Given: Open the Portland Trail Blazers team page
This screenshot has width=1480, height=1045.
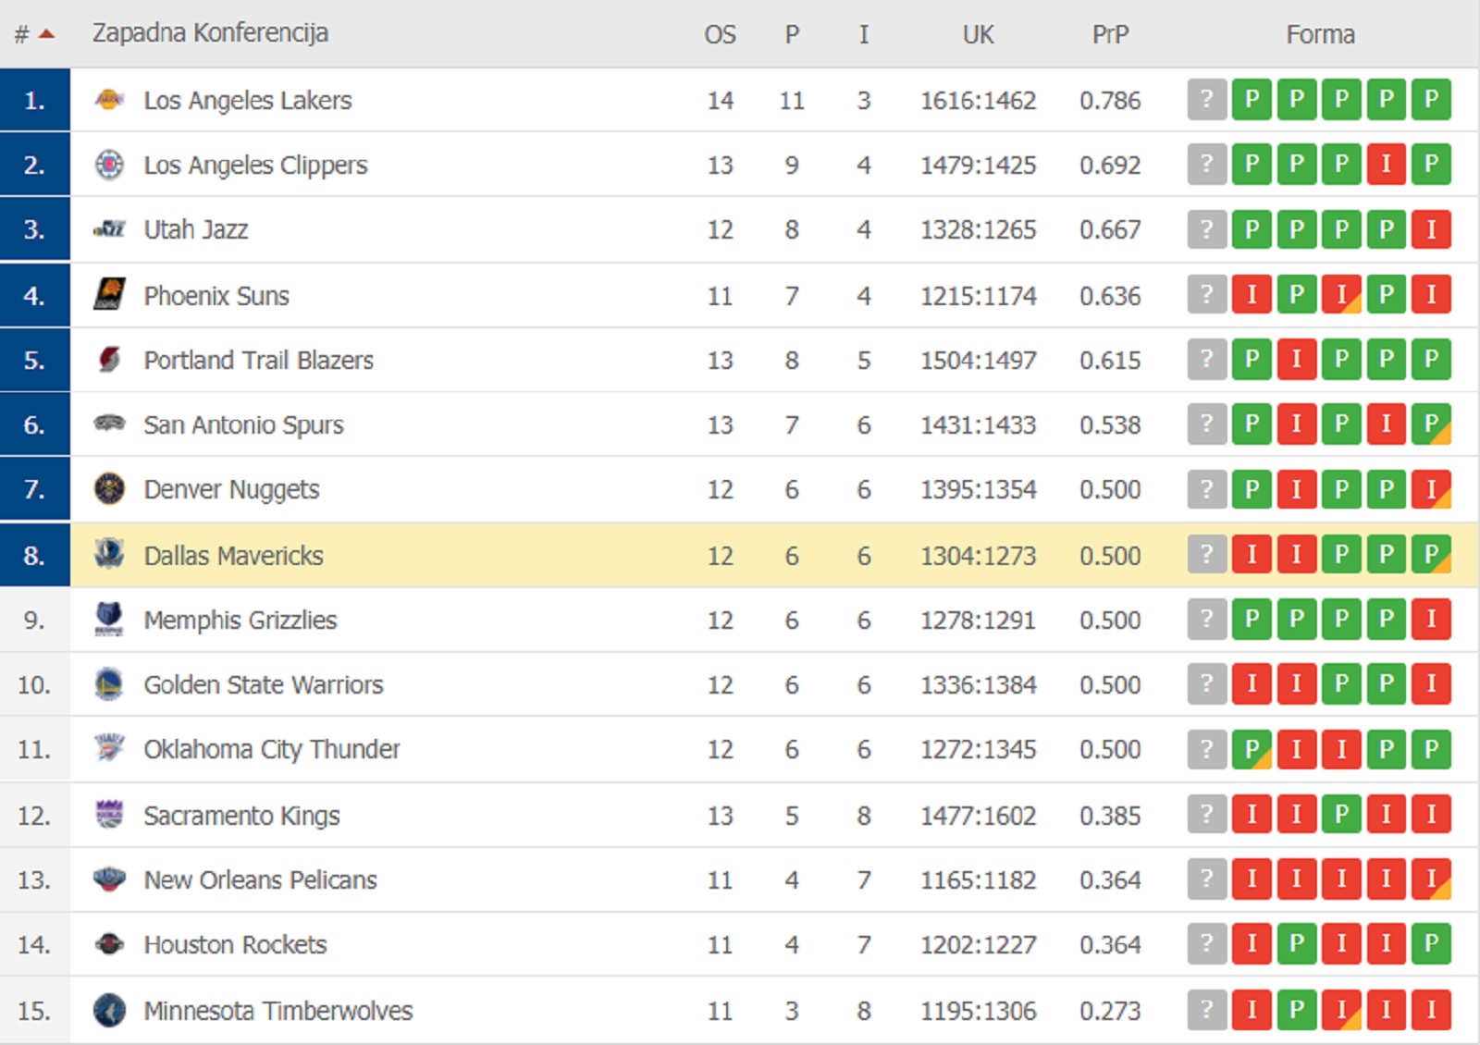Looking at the screenshot, I should [258, 360].
